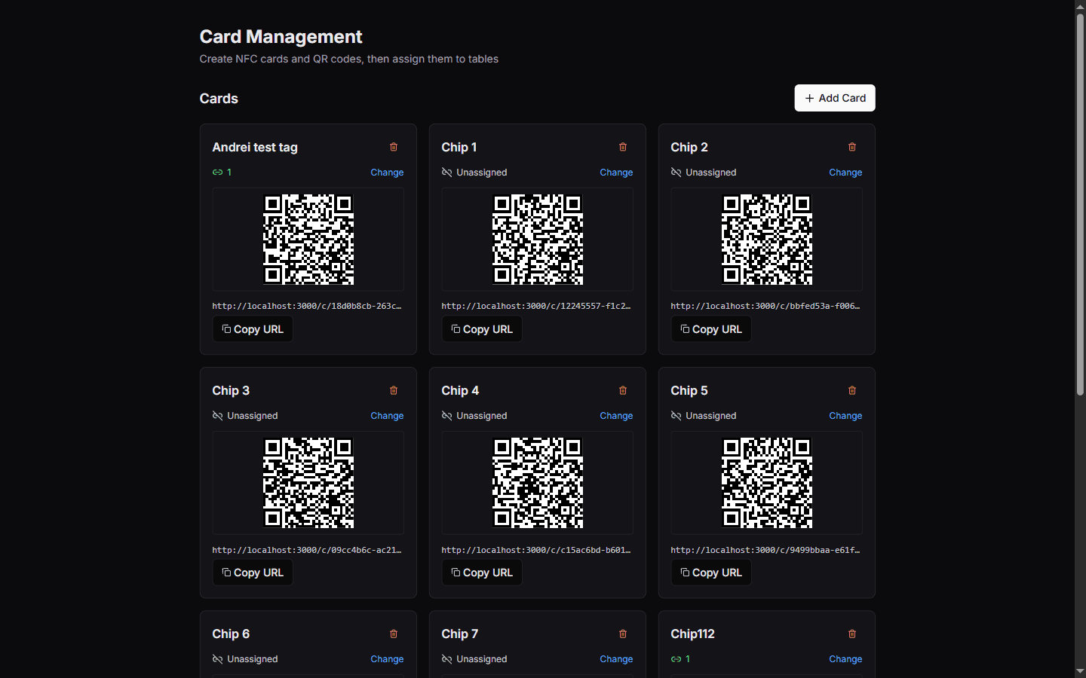Select URL text starting with 09cc4b6c
1086x678 pixels.
click(x=308, y=550)
